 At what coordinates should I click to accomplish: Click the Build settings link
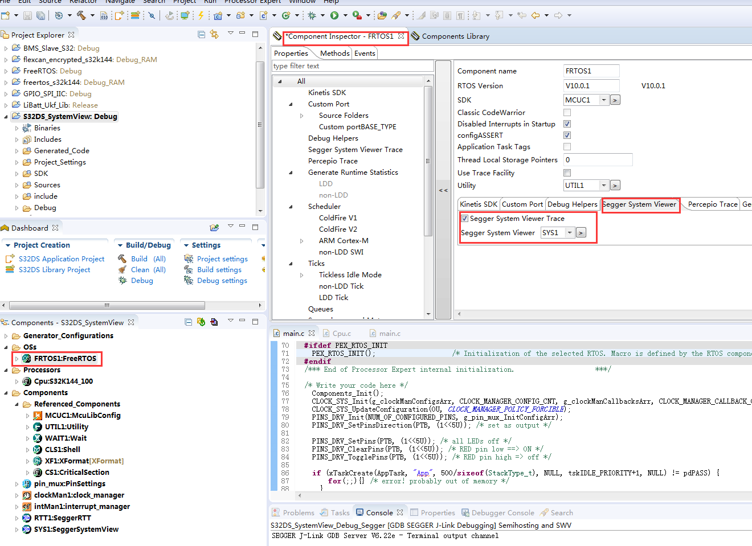219,270
